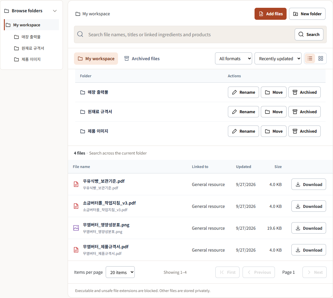This screenshot has width=333, height=298.
Task: Download 우유식빵_보관기준.pdf
Action: point(308,184)
